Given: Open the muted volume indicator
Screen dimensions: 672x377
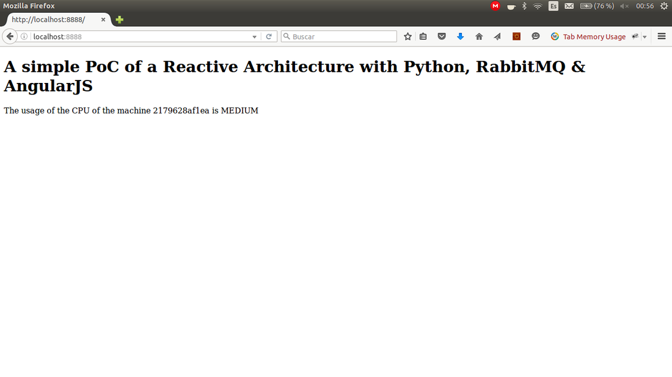Looking at the screenshot, I should coord(624,6).
